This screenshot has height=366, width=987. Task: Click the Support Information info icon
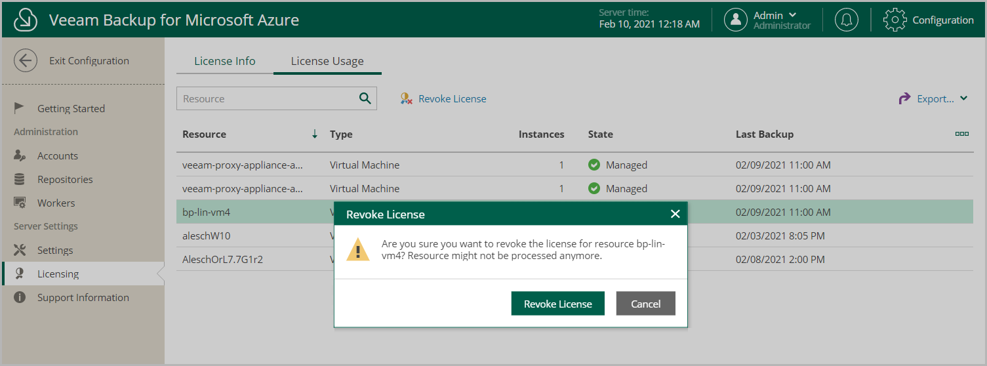coord(19,297)
